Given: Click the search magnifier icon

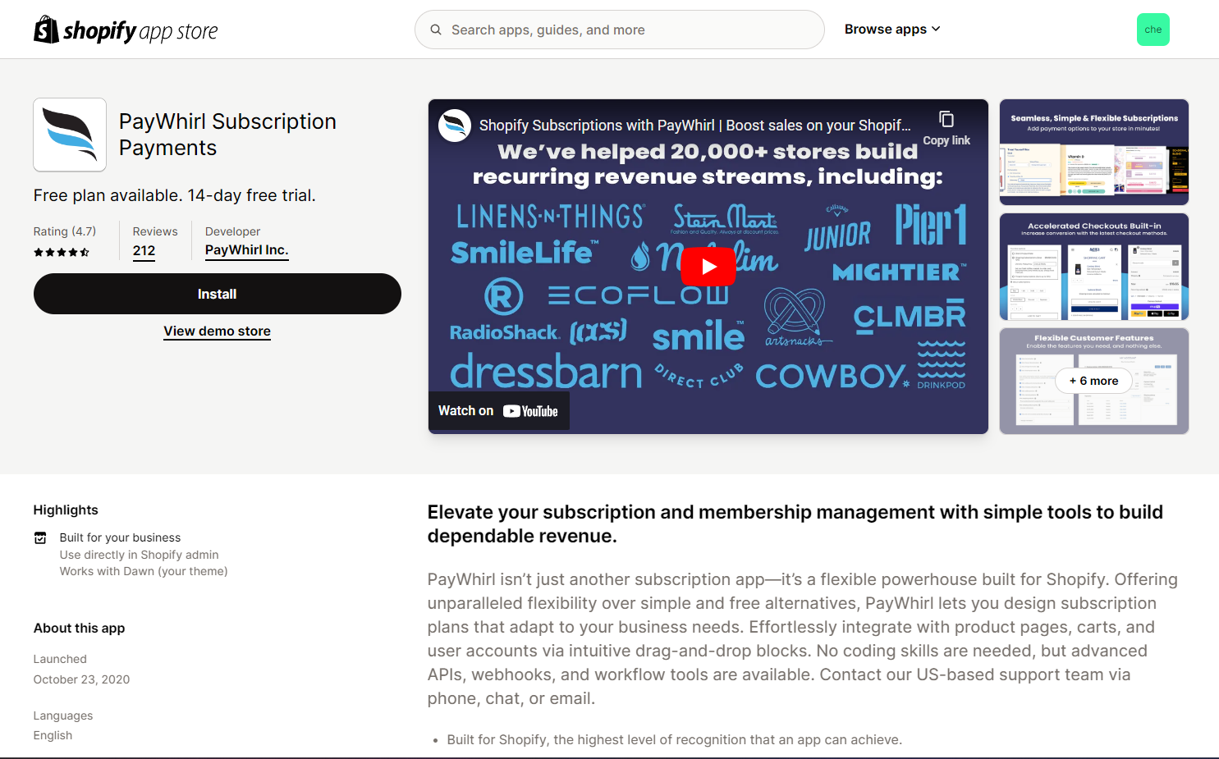Looking at the screenshot, I should coord(436,30).
